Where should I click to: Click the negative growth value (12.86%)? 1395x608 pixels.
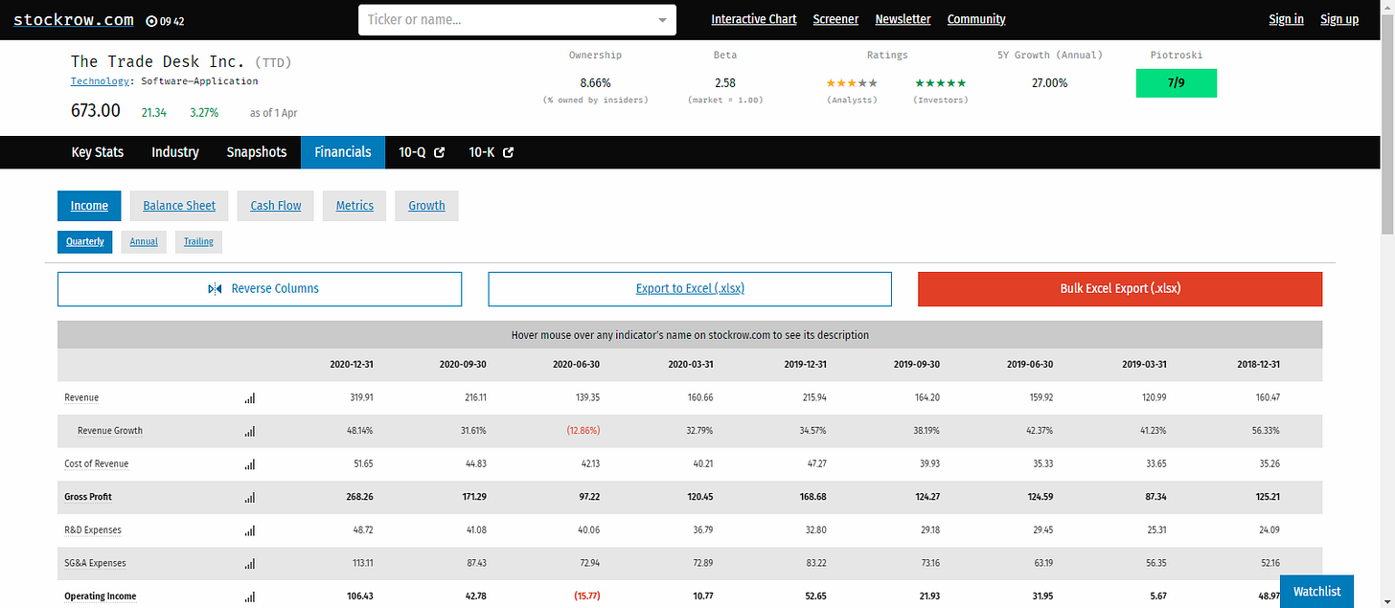(x=583, y=431)
